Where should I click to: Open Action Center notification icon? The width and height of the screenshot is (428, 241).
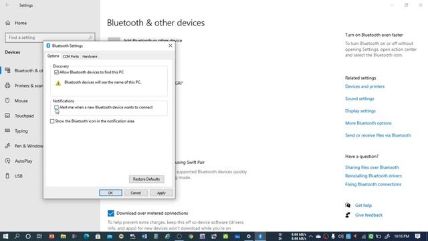tap(417, 236)
